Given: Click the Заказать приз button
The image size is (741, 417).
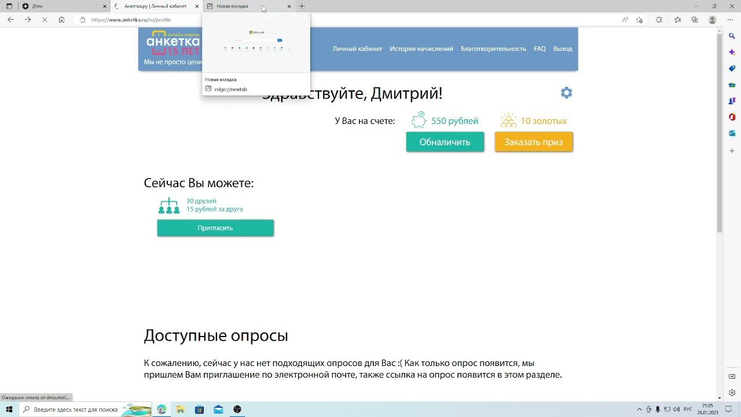Looking at the screenshot, I should point(534,142).
